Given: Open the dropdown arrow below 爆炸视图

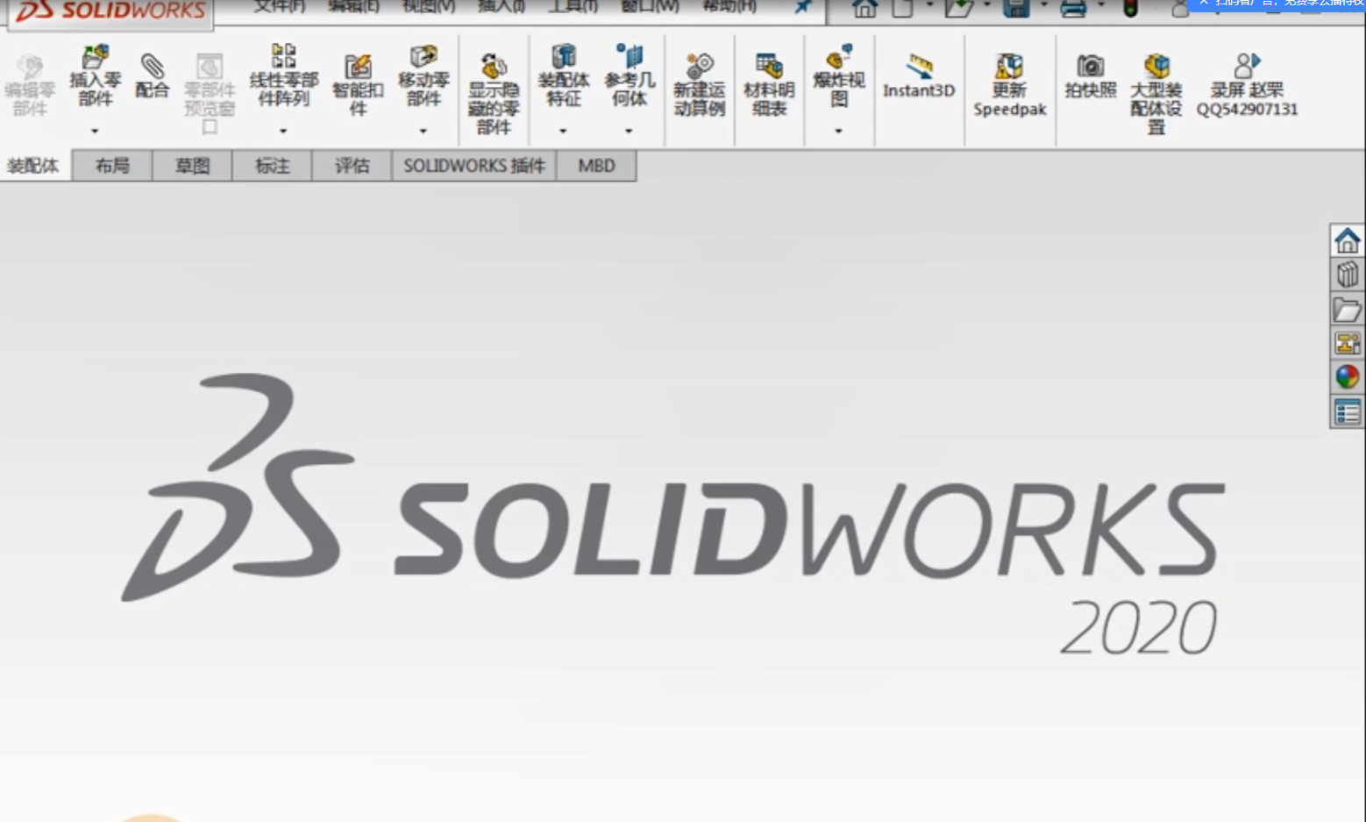Looking at the screenshot, I should 839,131.
